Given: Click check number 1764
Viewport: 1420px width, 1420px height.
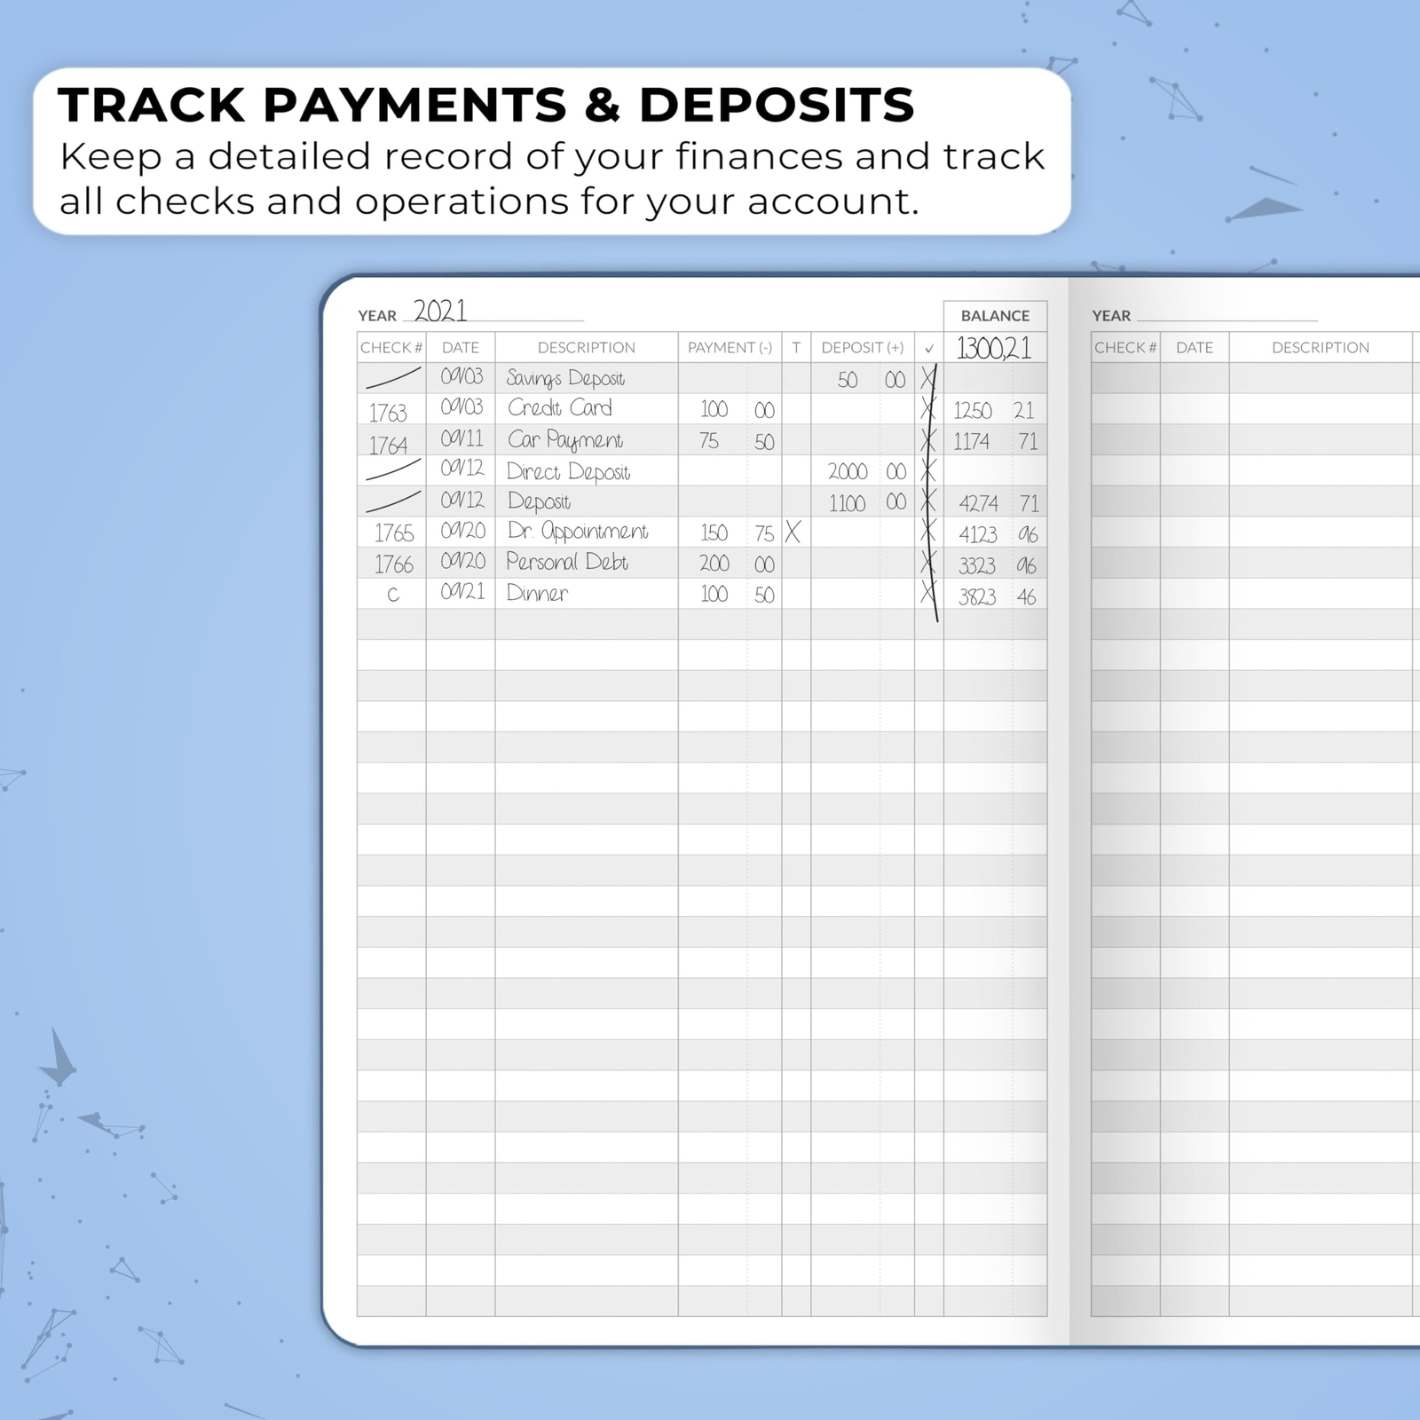Looking at the screenshot, I should [388, 445].
